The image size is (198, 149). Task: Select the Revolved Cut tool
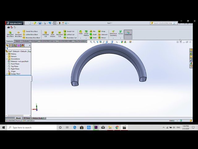click(x=59, y=34)
